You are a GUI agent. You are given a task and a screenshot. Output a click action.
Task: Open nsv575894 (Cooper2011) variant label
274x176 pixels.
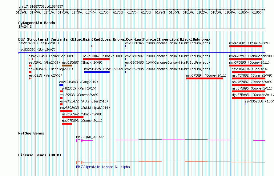tap(206, 75)
